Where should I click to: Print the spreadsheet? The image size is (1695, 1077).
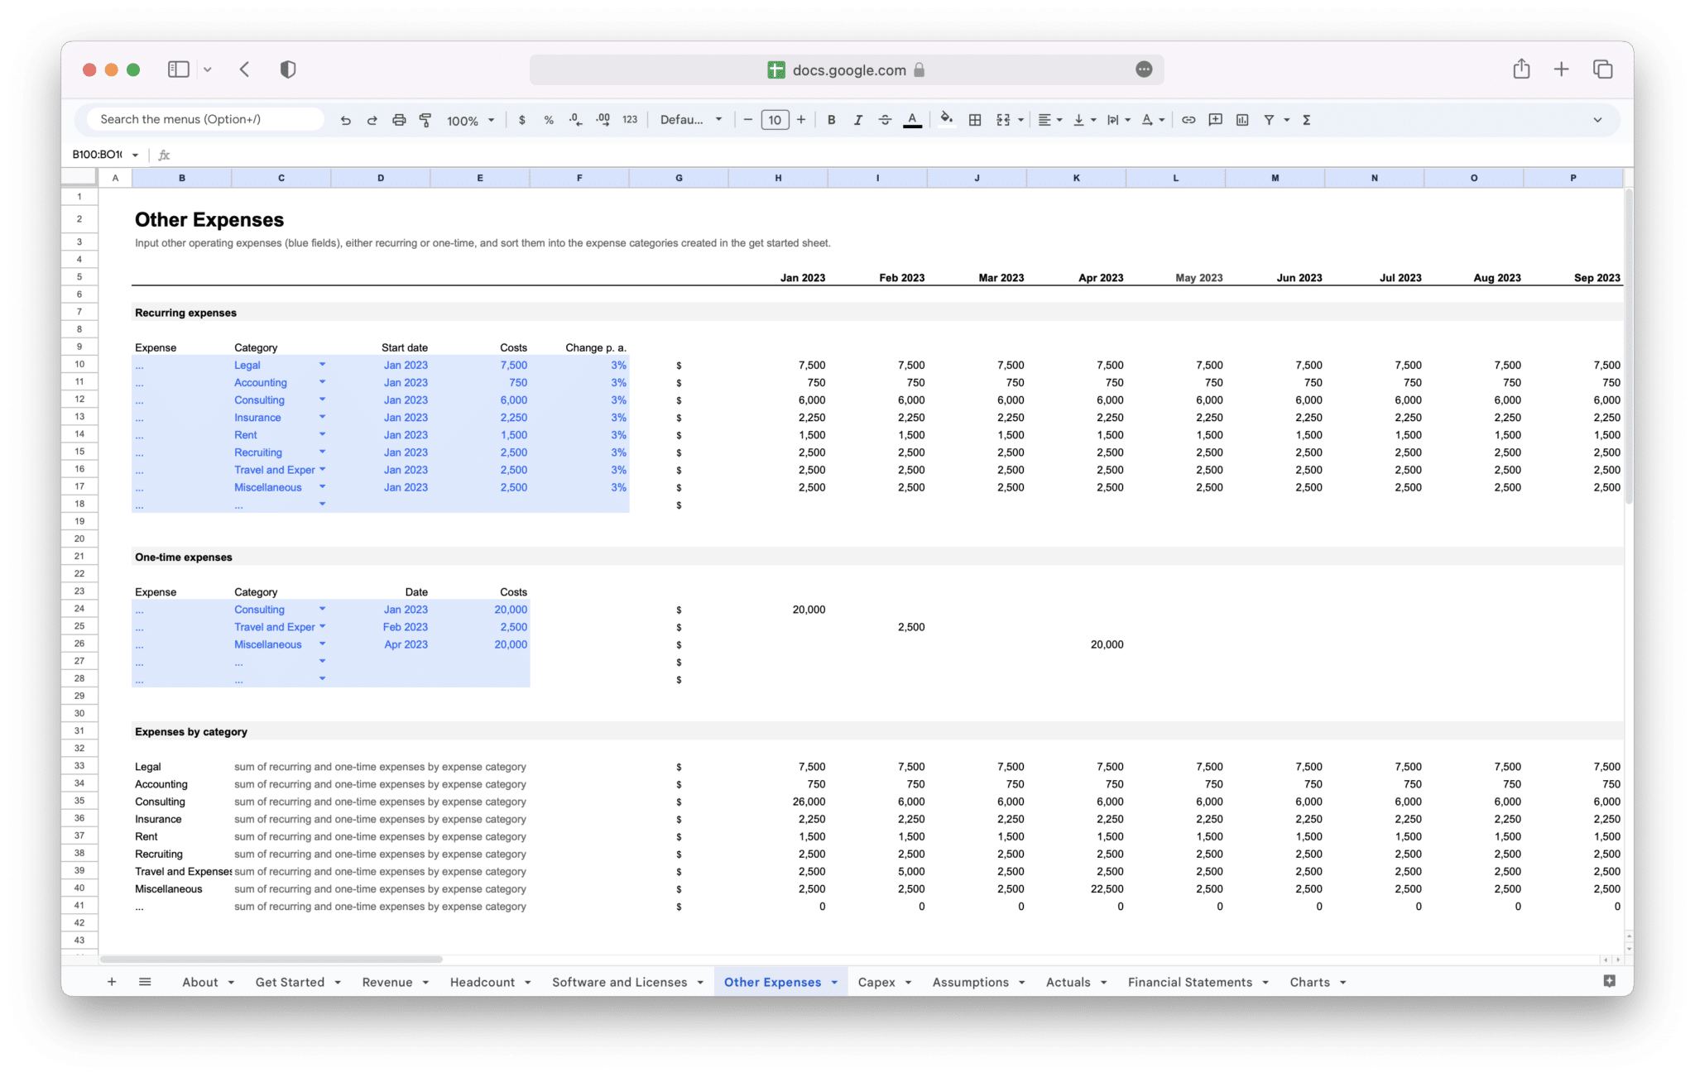click(x=399, y=120)
